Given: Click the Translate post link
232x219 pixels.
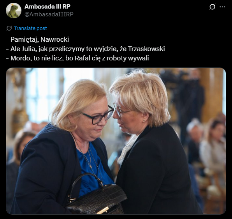Looking at the screenshot, I should click(30, 28).
